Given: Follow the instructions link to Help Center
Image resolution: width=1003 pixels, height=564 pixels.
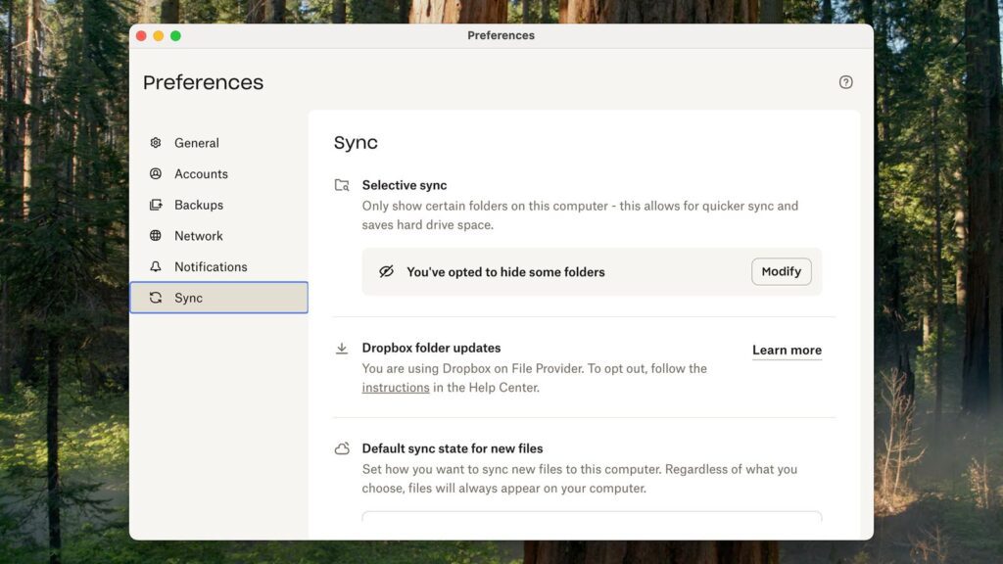Looking at the screenshot, I should pos(396,388).
